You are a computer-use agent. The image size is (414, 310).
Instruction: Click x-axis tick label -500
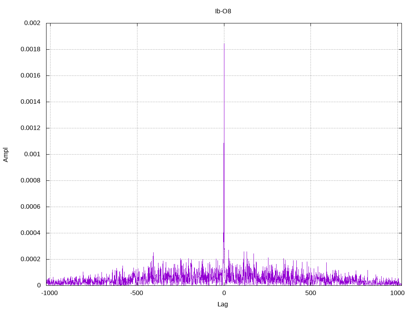click(x=136, y=293)
